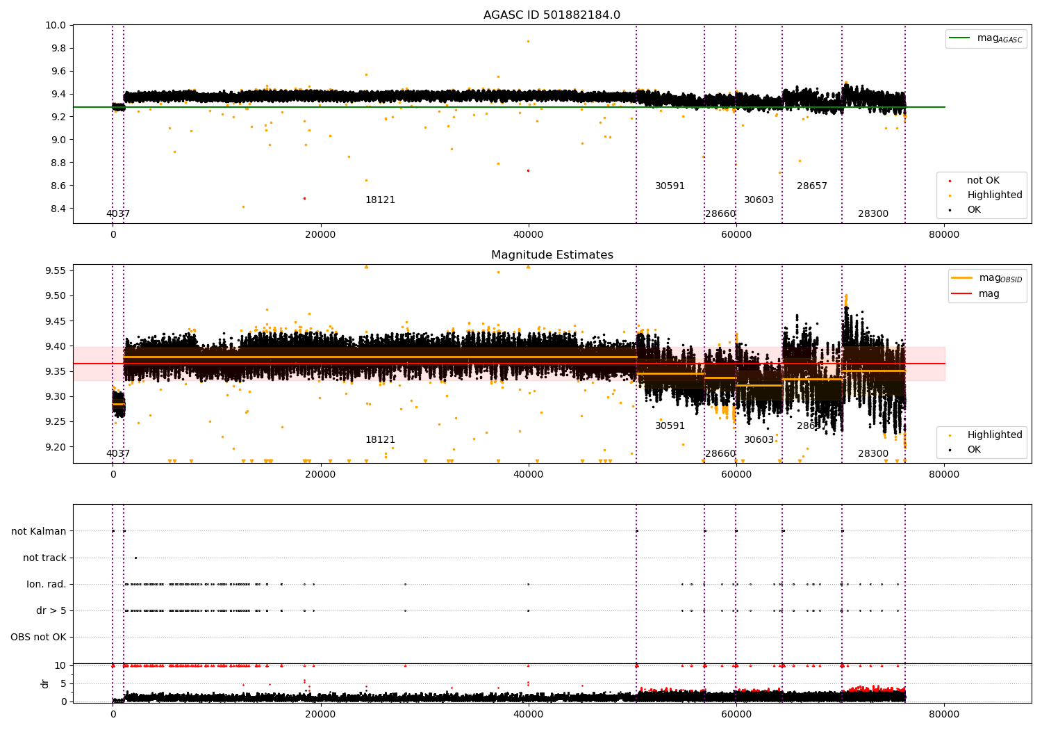Viewport: 1042px width, 730px height.
Task: Click dr axis tick 5 in bottom plot
Action: click(x=63, y=684)
